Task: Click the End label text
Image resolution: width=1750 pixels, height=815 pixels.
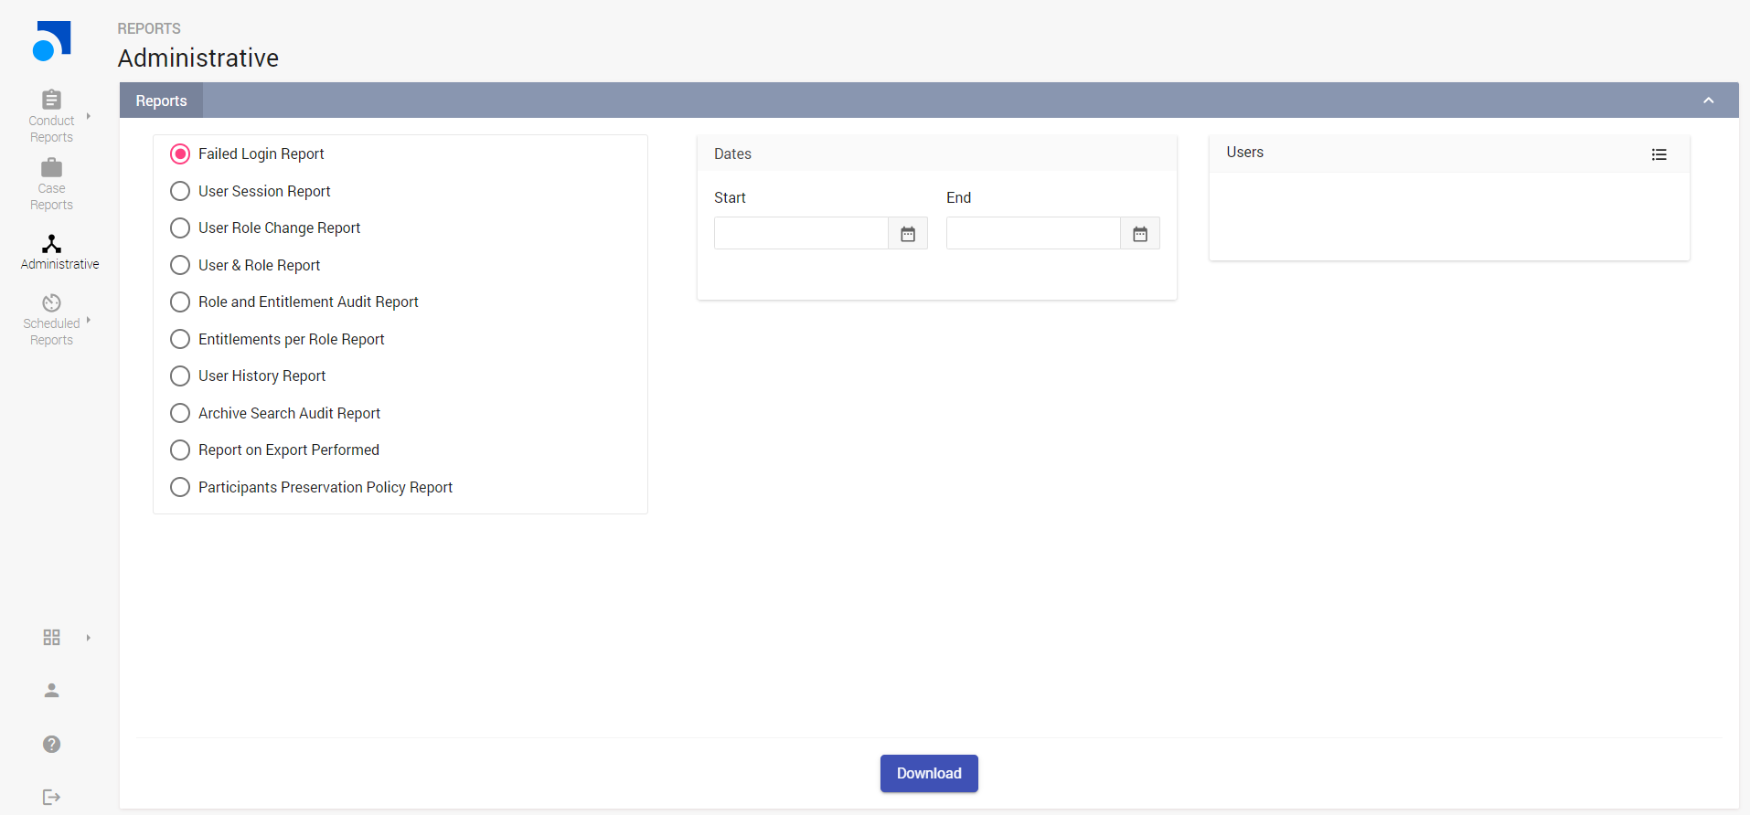Action: coord(958,197)
